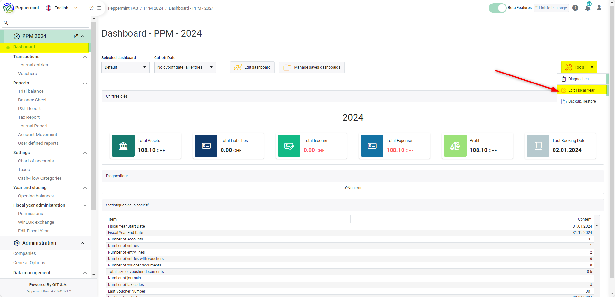
Task: Click the Last Booking Date book icon
Action: click(x=538, y=146)
